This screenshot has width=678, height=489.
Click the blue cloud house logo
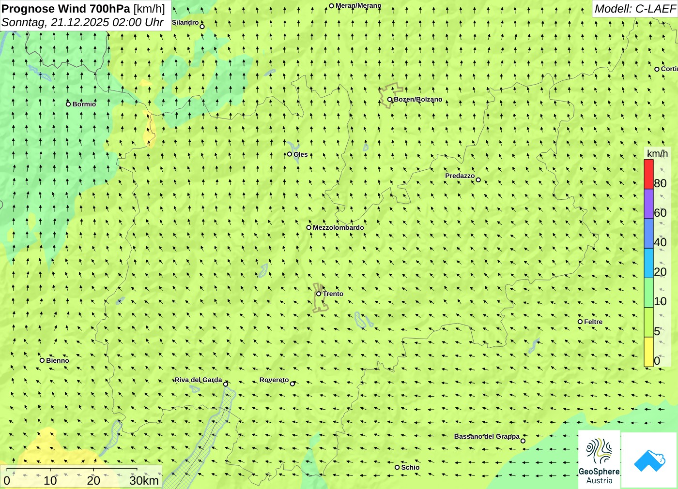point(649,460)
